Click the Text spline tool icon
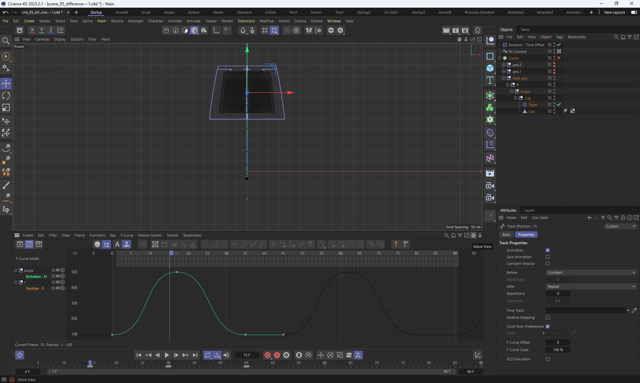The height and width of the screenshot is (383, 640). coord(490,80)
